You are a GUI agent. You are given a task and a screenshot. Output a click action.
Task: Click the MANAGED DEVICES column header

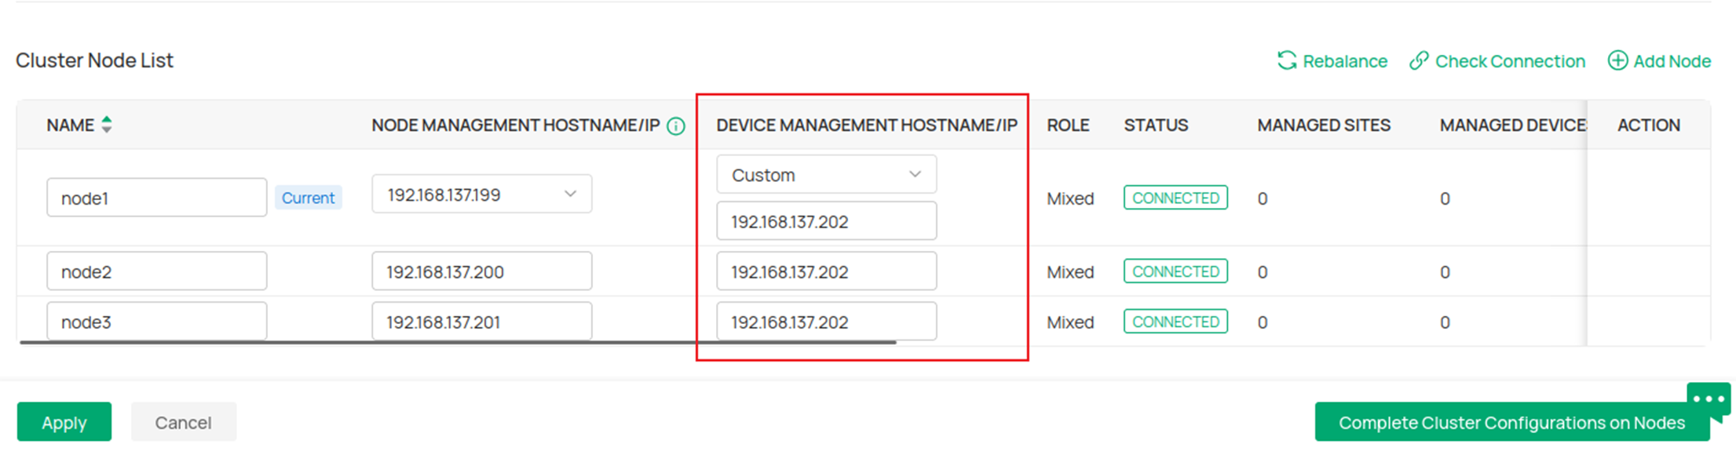(1513, 125)
